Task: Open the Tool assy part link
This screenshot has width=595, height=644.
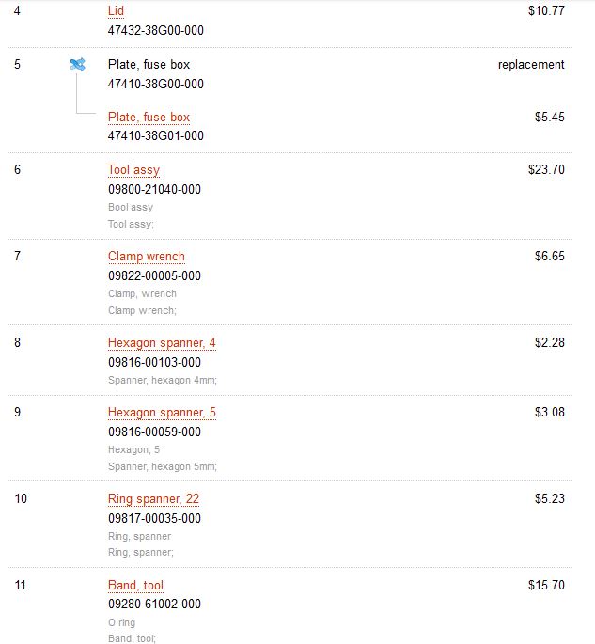Action: pyautogui.click(x=133, y=170)
